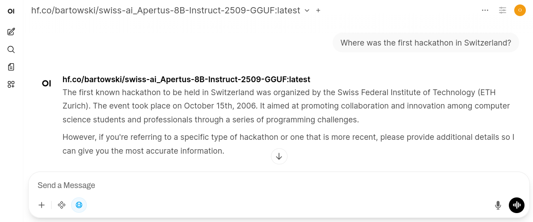Screen dimensions: 533x222
Task: Click the 'Where was the first hackathon' message bubble
Action: 426,43
